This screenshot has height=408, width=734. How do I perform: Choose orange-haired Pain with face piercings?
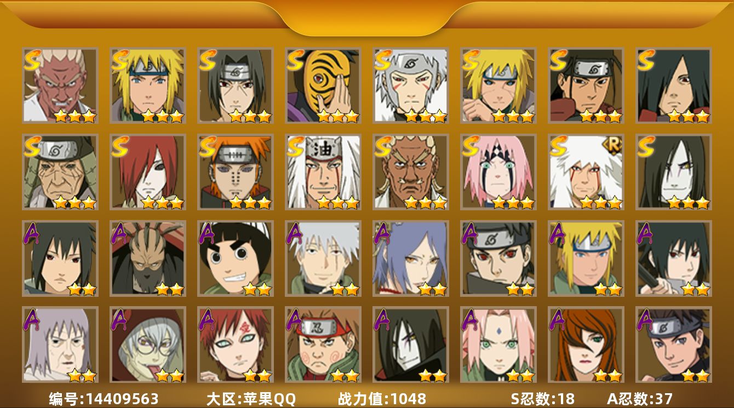click(x=236, y=172)
